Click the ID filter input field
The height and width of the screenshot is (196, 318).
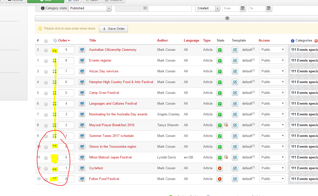point(170,8)
